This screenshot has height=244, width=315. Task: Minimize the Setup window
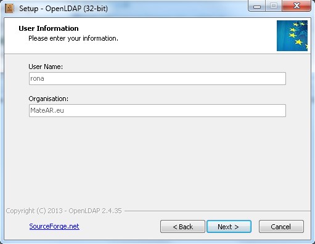tap(257, 6)
